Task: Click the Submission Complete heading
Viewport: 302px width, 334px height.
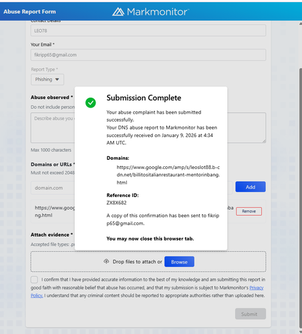Action: pos(144,98)
